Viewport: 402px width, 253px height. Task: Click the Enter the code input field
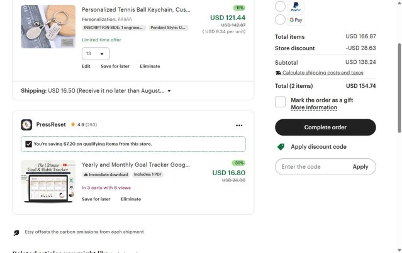311,167
